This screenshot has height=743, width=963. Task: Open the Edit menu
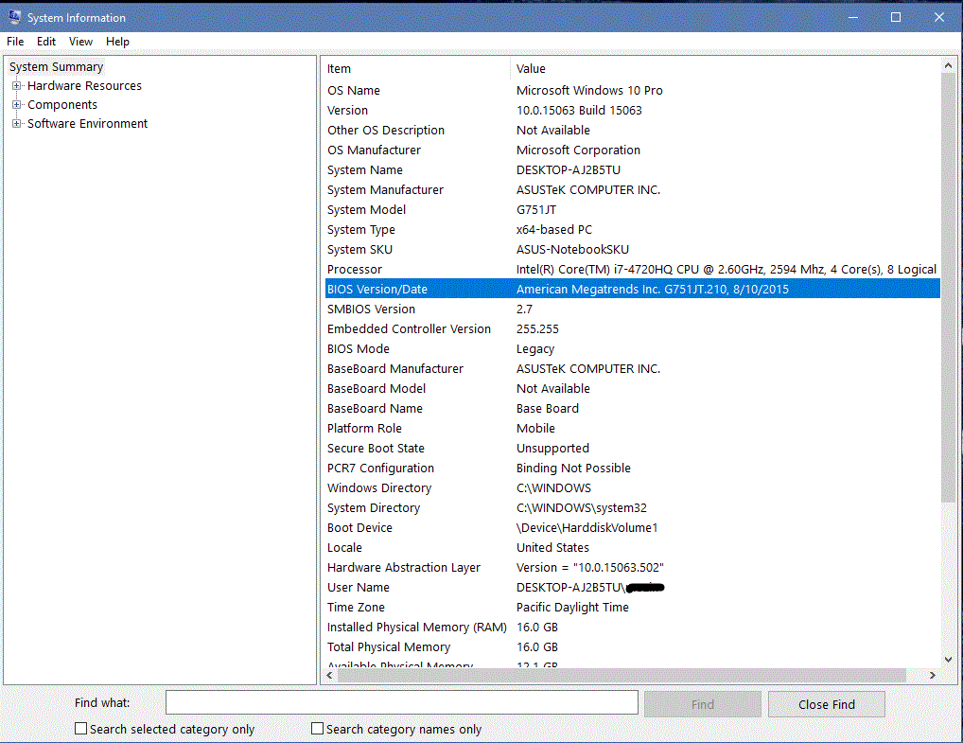point(46,42)
